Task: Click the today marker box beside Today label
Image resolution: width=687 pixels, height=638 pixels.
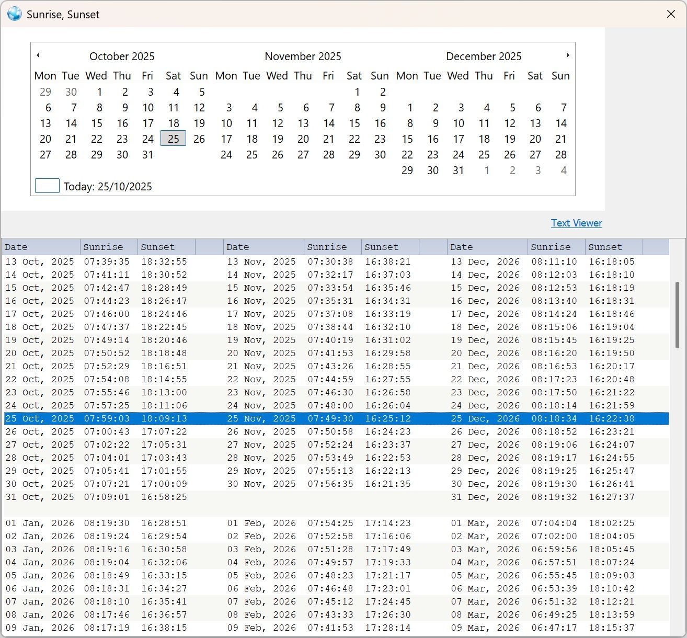Action: click(47, 186)
